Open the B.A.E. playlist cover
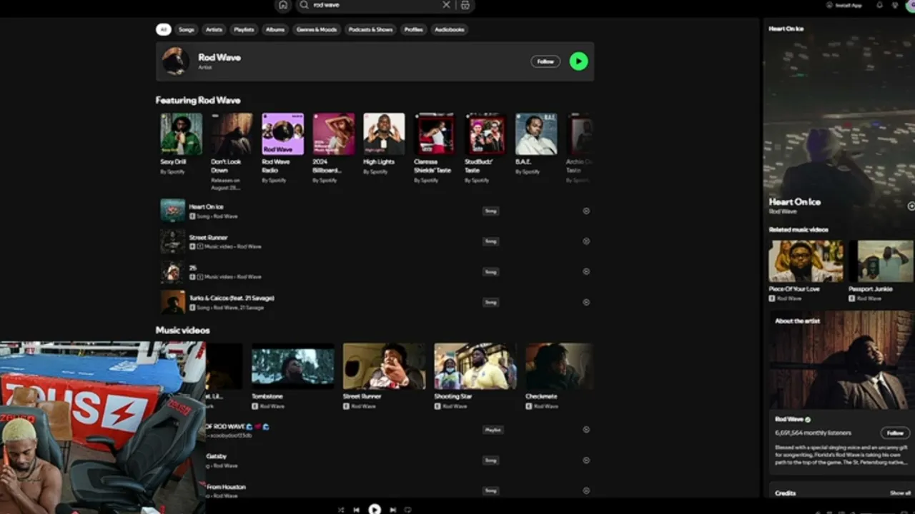Image resolution: width=915 pixels, height=514 pixels. tap(536, 134)
